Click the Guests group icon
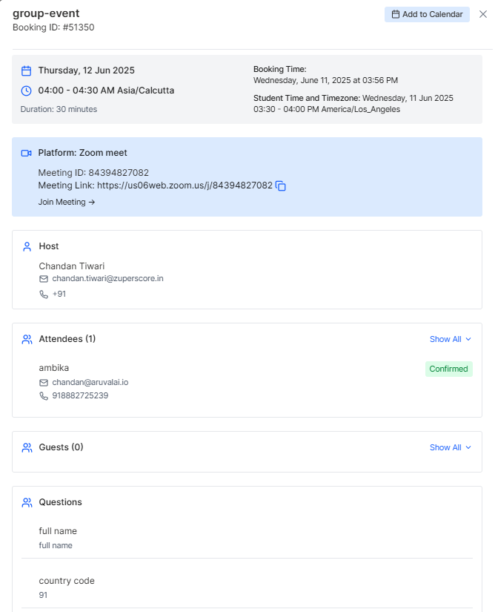The height and width of the screenshot is (612, 495). pyautogui.click(x=27, y=447)
